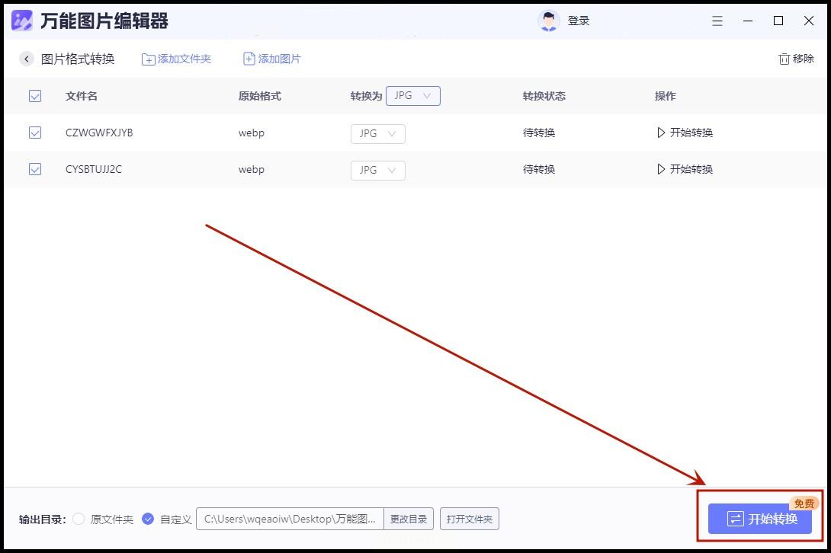Click the user avatar icon beside 登录
This screenshot has width=831, height=553.
click(548, 21)
